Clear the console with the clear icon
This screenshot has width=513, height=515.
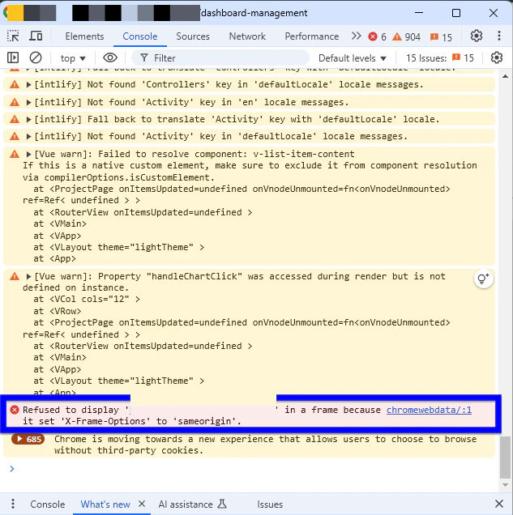click(x=36, y=57)
